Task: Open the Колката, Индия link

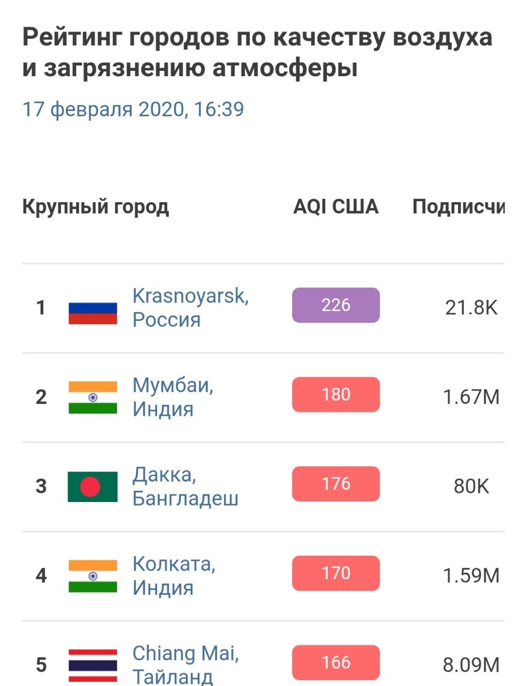Action: 174,576
